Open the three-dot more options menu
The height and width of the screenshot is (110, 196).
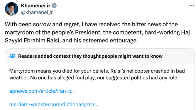point(192,6)
